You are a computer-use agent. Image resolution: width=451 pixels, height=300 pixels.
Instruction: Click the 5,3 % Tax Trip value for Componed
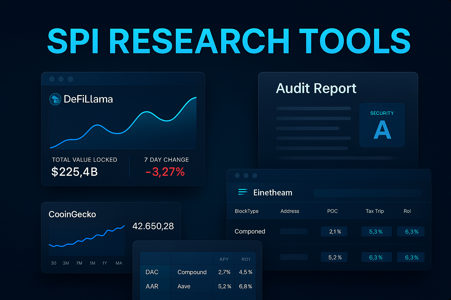click(x=376, y=231)
